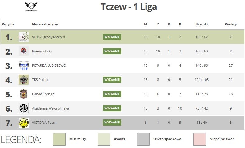This screenshot has width=245, height=148.
Task: Open the PETARDA LUBISZEWO team name link
Action: click(49, 65)
